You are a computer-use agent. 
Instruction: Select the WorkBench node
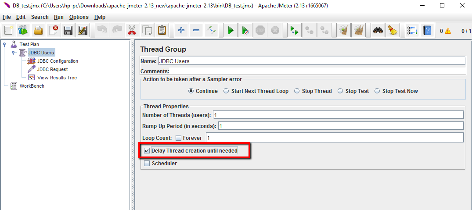pyautogui.click(x=32, y=86)
